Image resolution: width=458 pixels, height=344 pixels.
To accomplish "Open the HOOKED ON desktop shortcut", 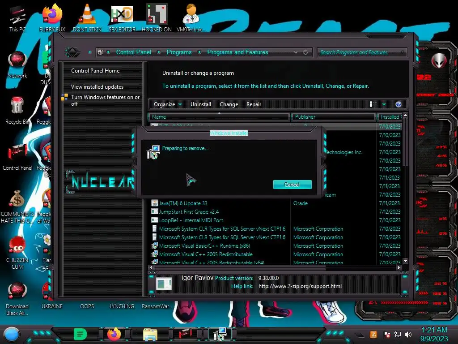I will point(157,18).
